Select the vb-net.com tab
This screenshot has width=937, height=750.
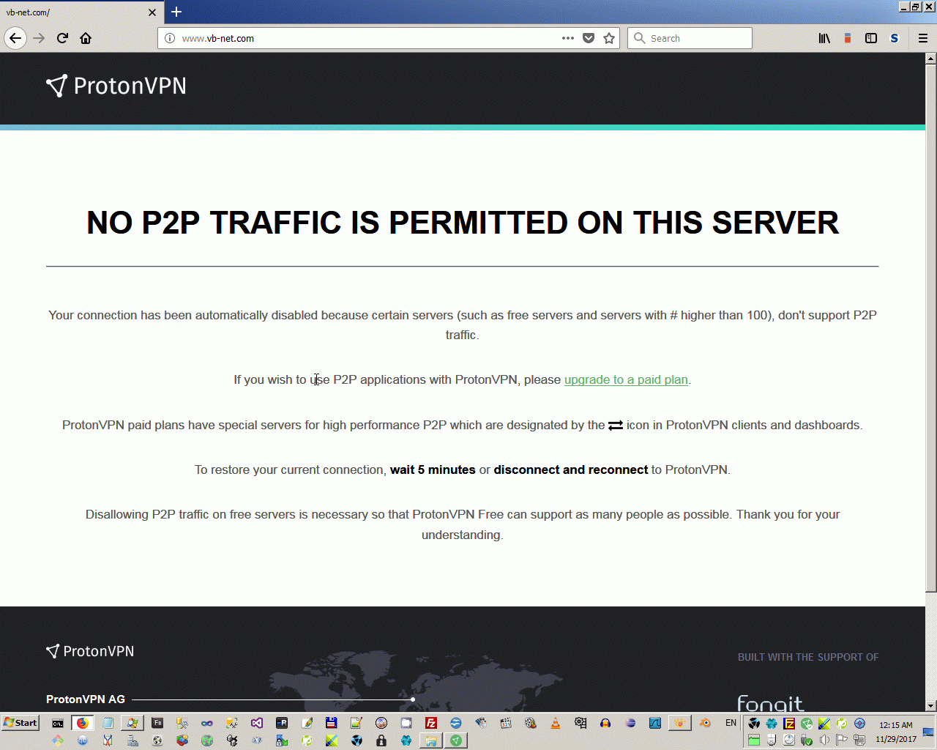pos(81,12)
